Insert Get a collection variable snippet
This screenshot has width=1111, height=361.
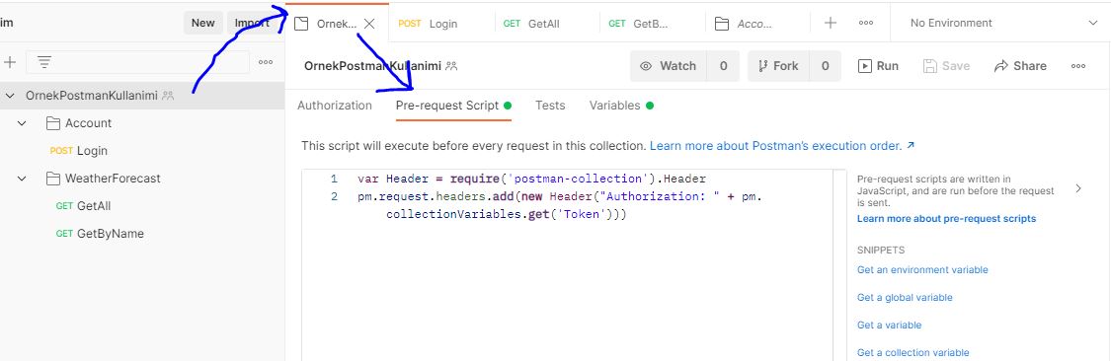coord(913,352)
